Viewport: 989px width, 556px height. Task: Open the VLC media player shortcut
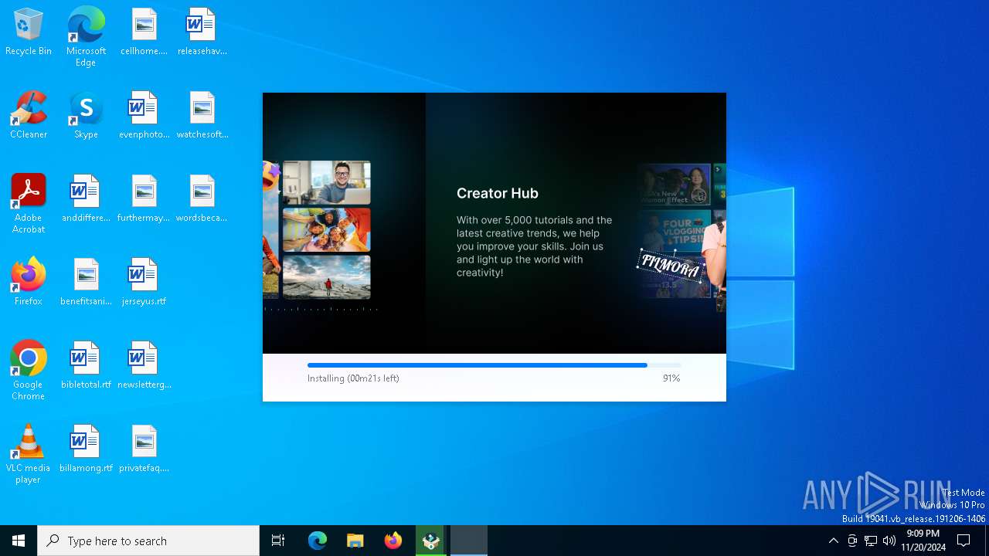tap(29, 454)
